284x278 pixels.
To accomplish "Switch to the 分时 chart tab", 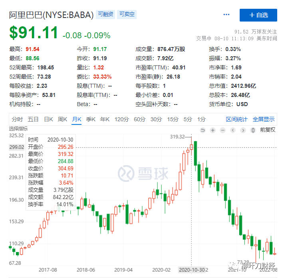I will 17,119.
